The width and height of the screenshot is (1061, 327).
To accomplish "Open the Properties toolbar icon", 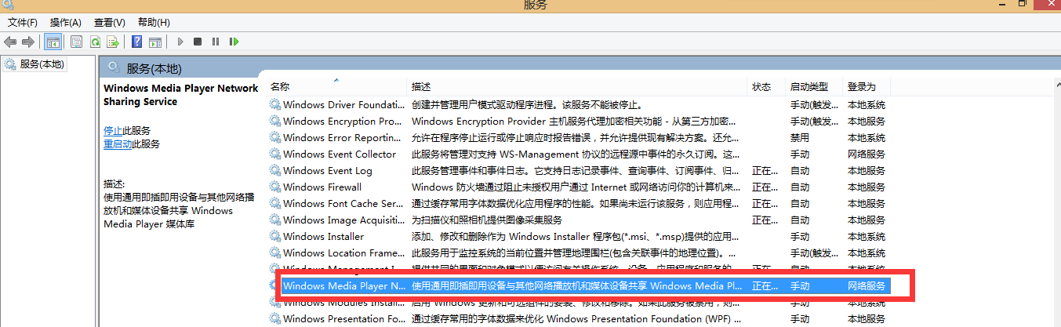I will click(x=77, y=42).
